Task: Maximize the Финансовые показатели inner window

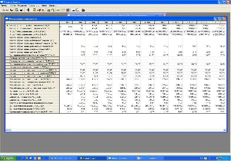Action: pos(220,19)
